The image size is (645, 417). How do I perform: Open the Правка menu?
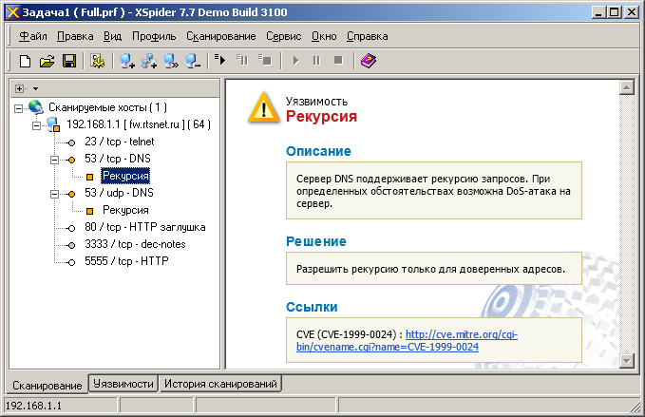pos(75,36)
